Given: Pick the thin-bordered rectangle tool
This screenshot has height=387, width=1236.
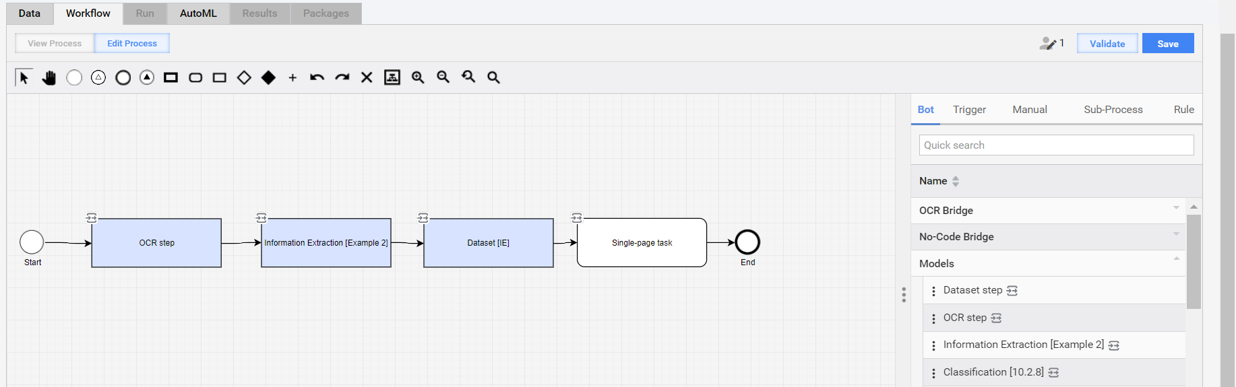Looking at the screenshot, I should coord(220,77).
